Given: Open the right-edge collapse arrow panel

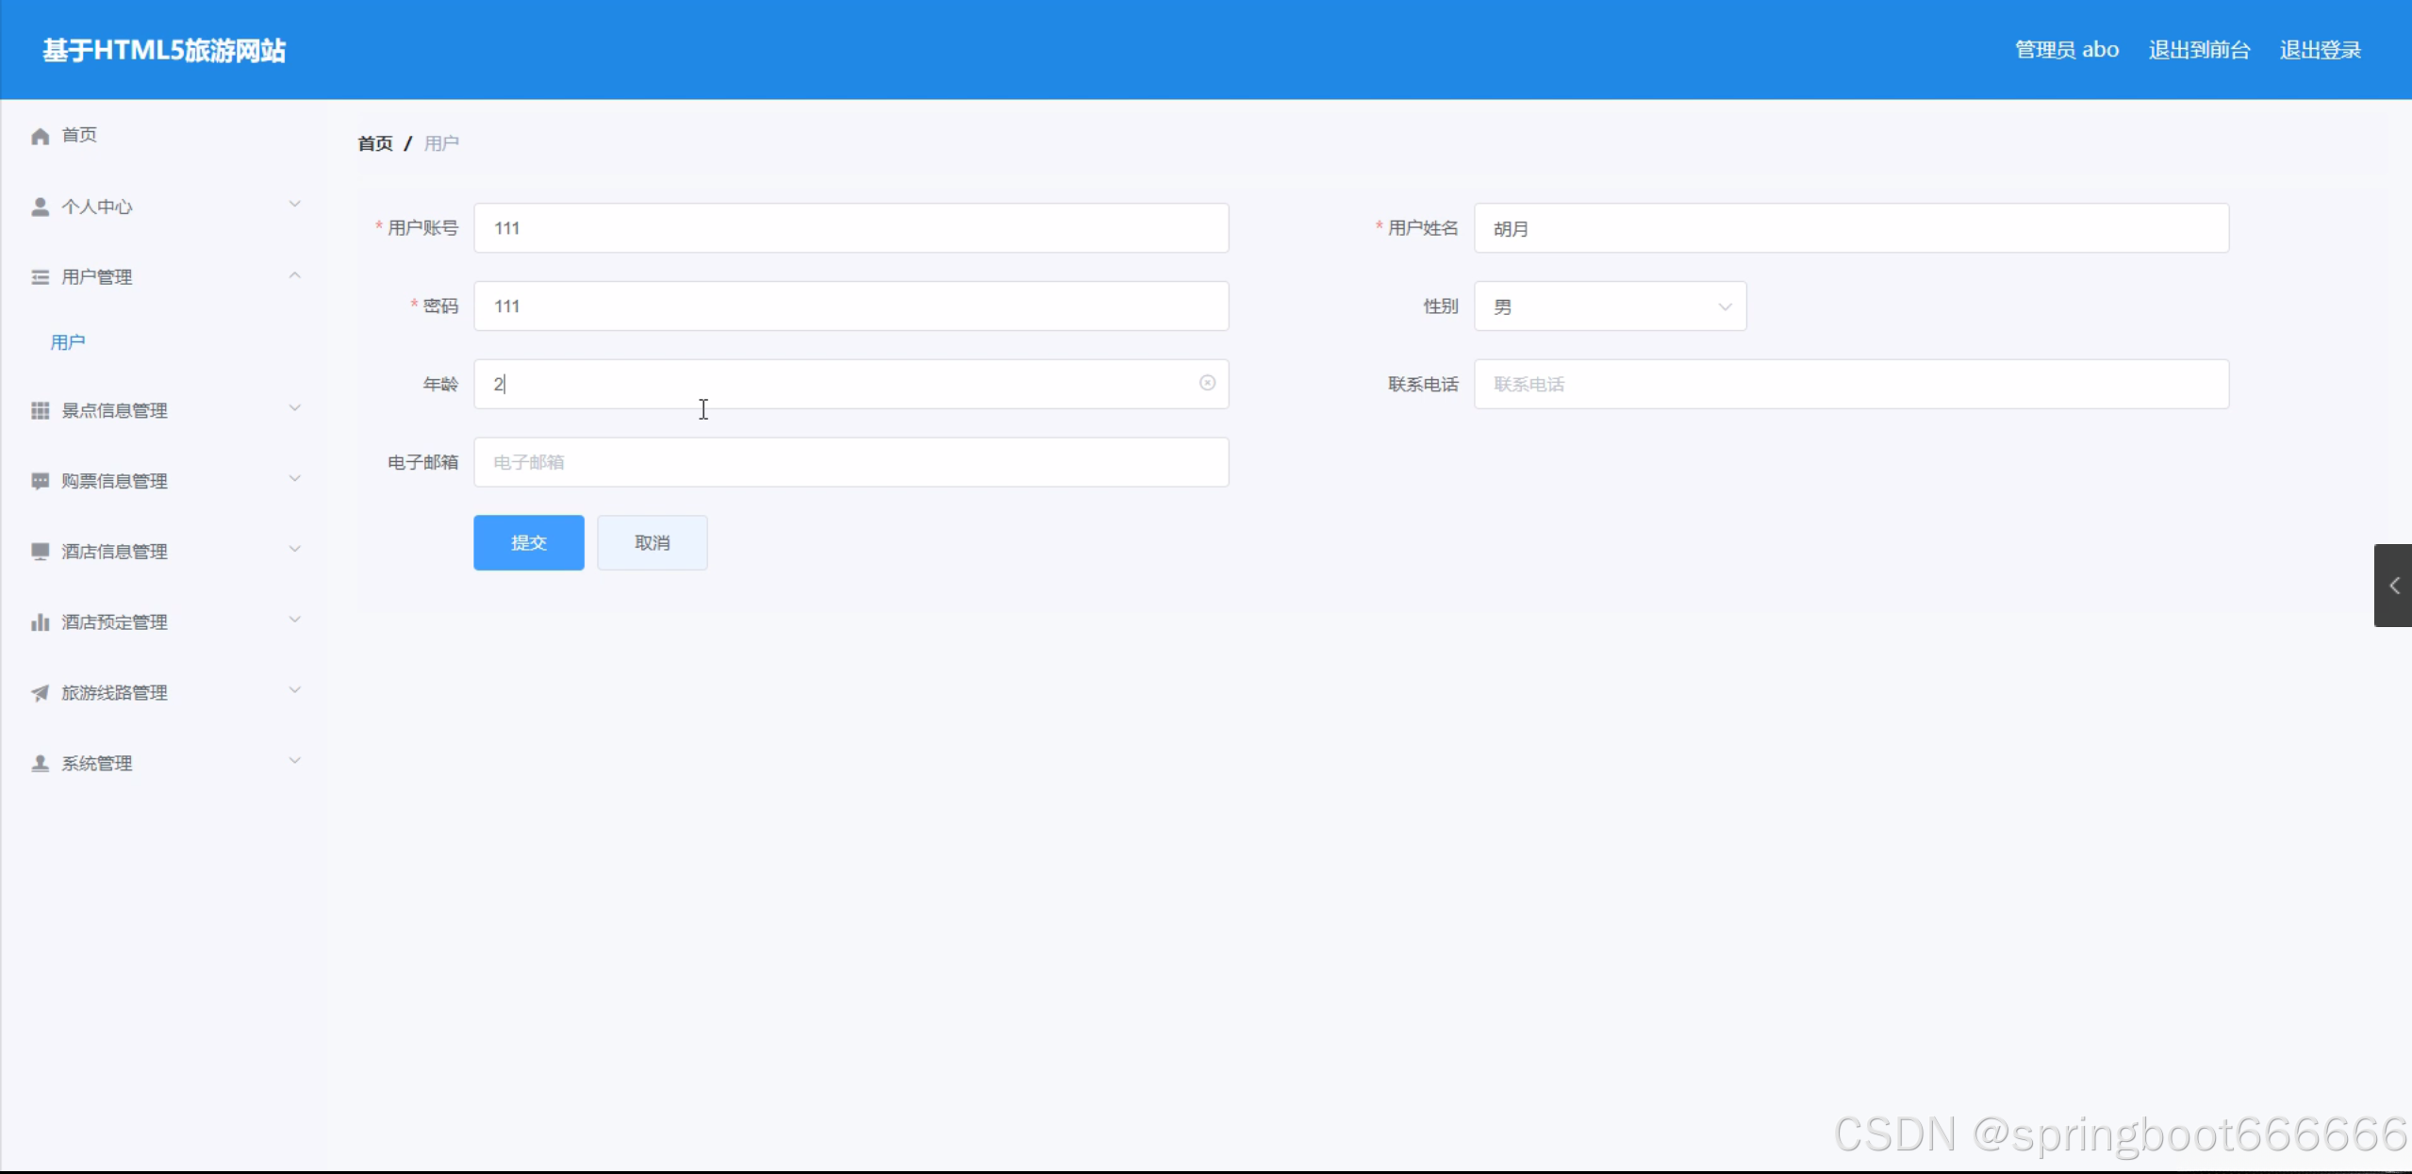Looking at the screenshot, I should [2393, 586].
